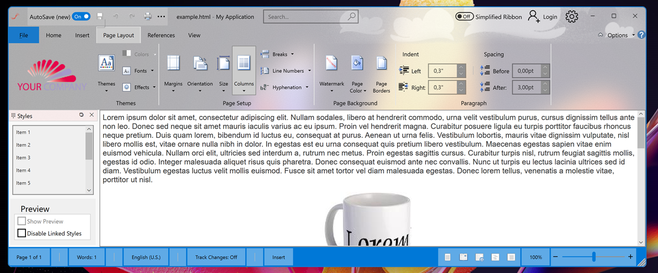Click the page Size icon
Viewport: 658px width, 273px height.
(x=224, y=63)
